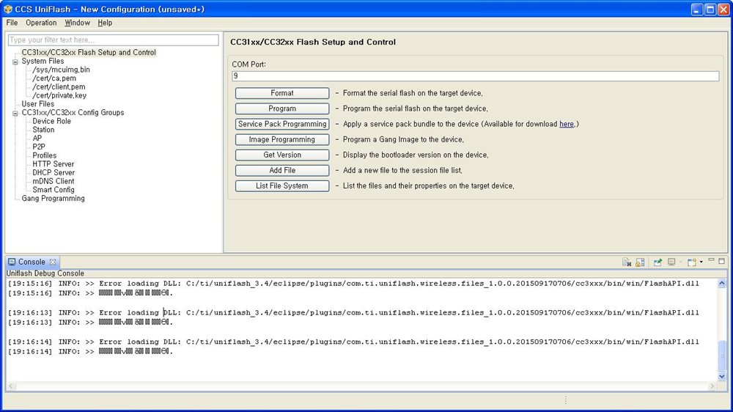Clear Console icon in the console toolbar

pos(627,262)
